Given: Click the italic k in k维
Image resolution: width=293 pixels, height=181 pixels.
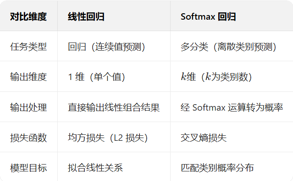Looking at the screenshot, I should pos(183,76).
